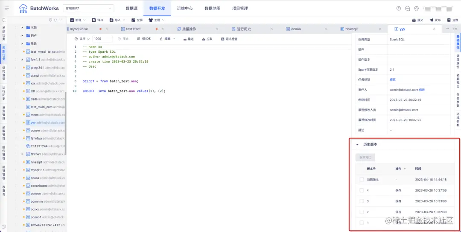Expand the fawfw1 tree node
This screenshot has height=232, width=461.
point(22,154)
